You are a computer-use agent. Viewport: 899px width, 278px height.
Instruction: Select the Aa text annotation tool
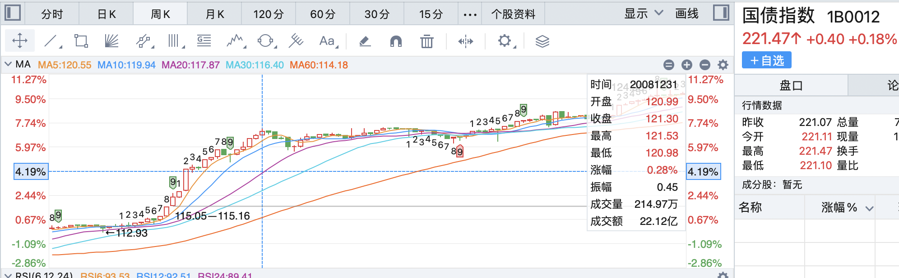tap(327, 41)
